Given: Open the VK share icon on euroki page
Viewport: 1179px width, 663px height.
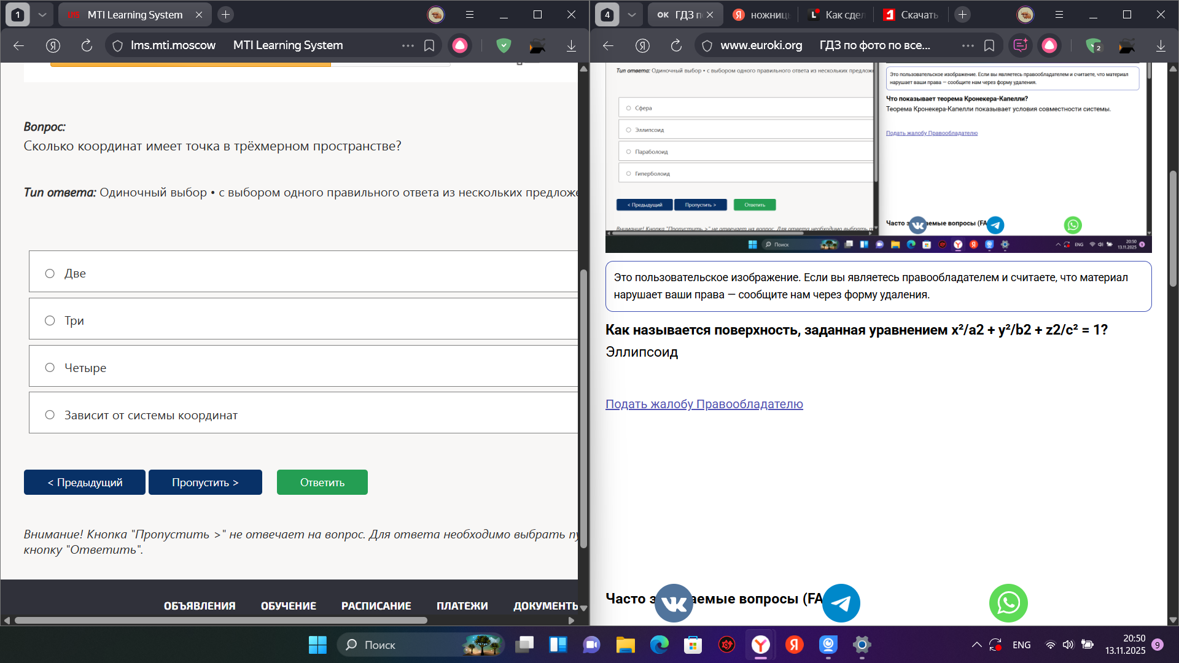Looking at the screenshot, I should (x=674, y=603).
